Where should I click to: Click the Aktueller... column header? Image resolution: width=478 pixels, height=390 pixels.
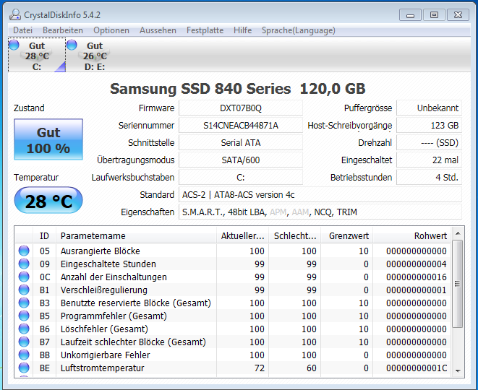point(243,235)
